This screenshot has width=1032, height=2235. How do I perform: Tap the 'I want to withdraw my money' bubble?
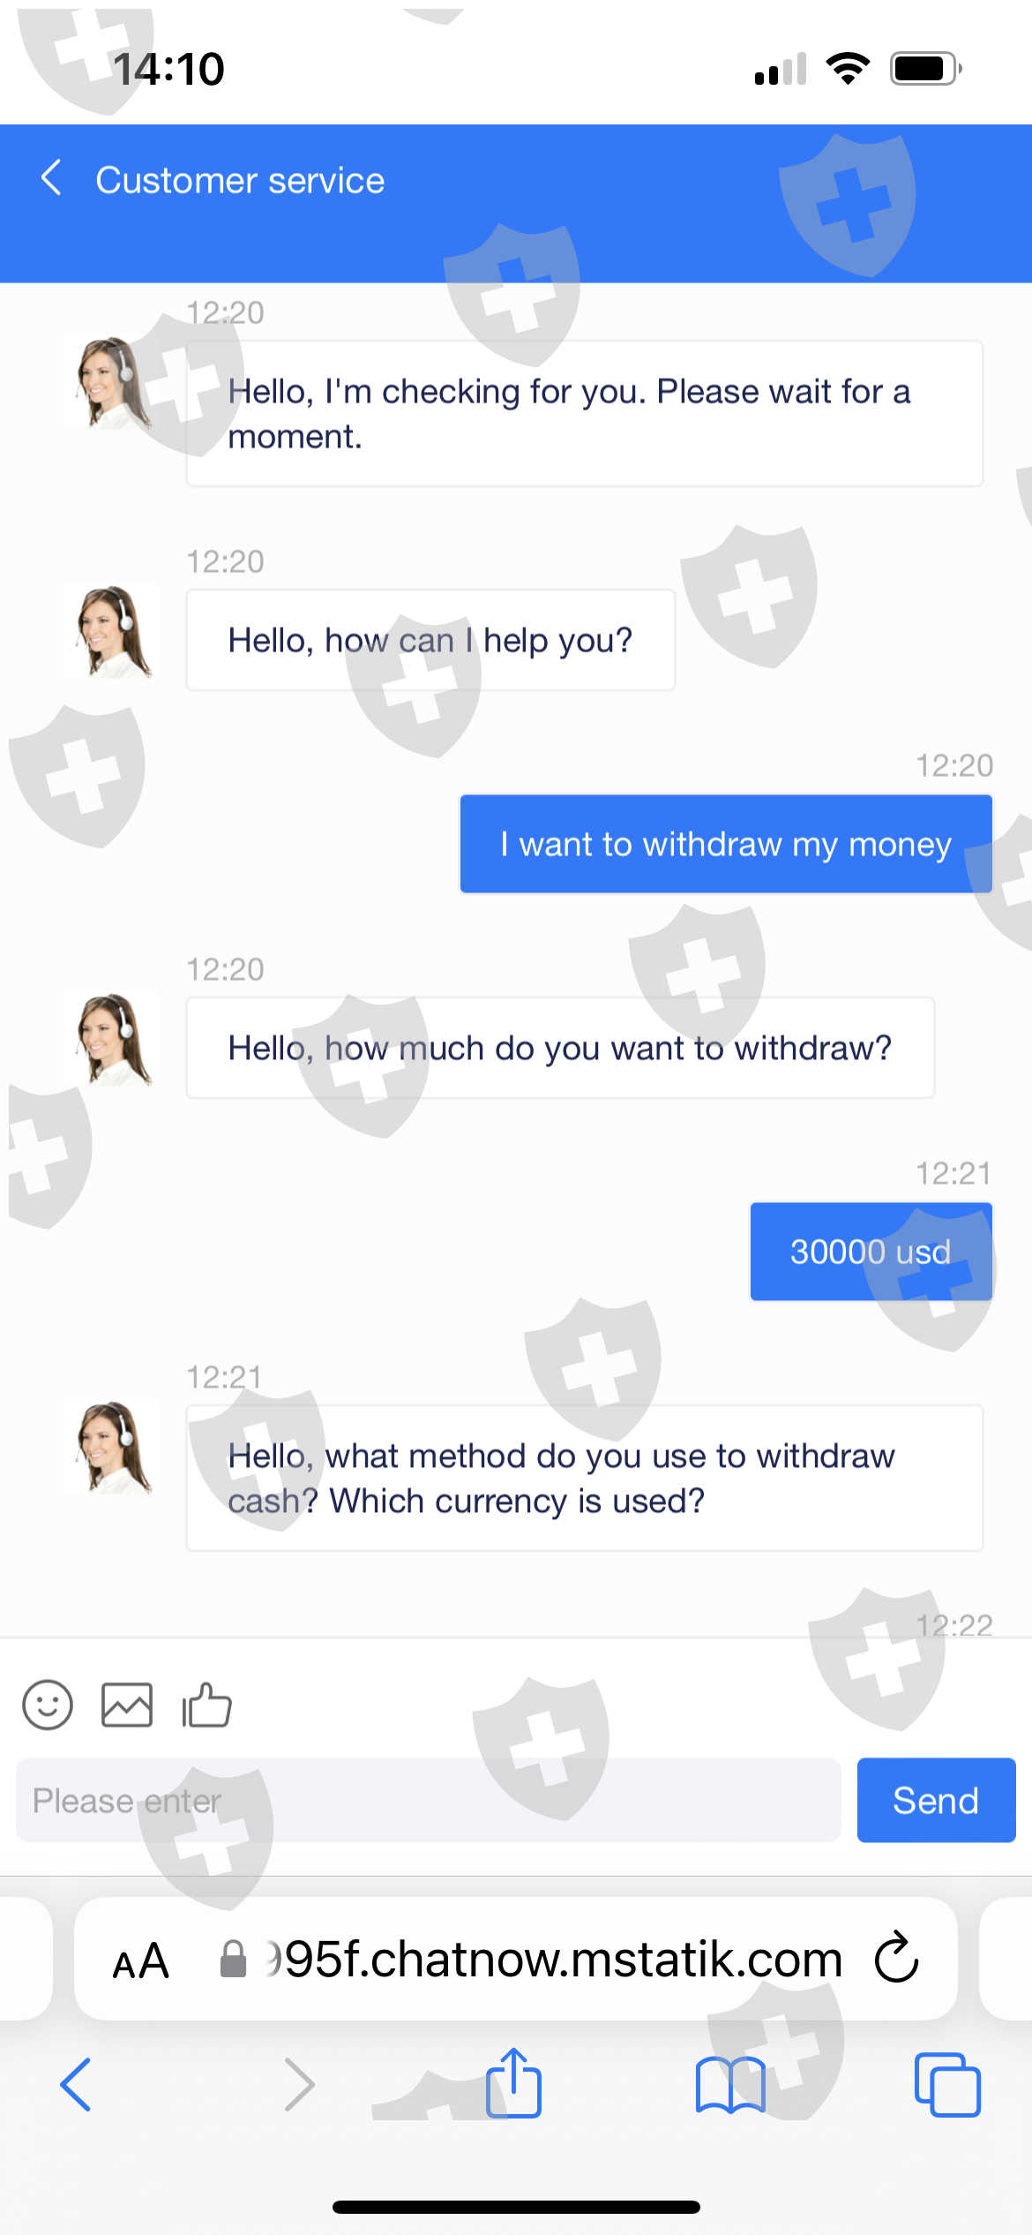(x=725, y=844)
